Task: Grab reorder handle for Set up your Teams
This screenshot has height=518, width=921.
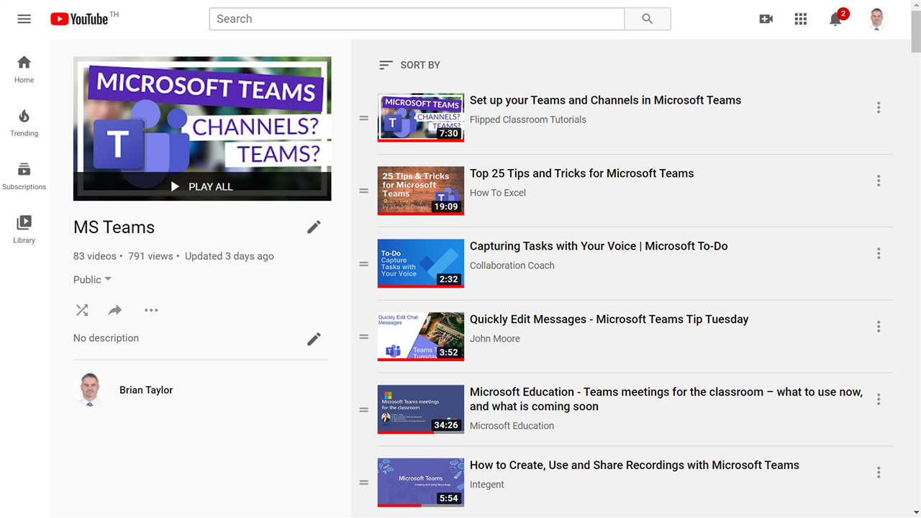Action: point(364,118)
